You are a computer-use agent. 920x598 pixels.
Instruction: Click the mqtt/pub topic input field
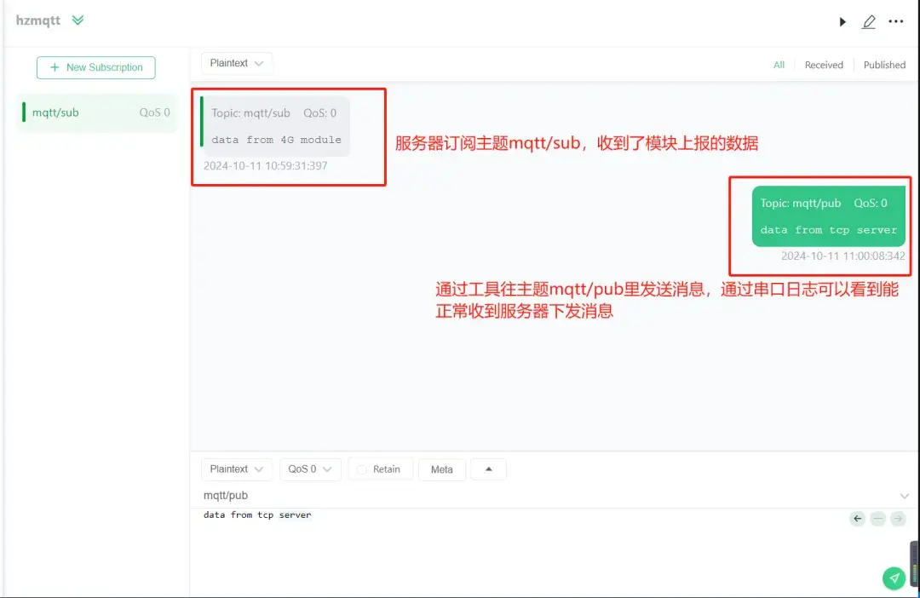pyautogui.click(x=546, y=496)
